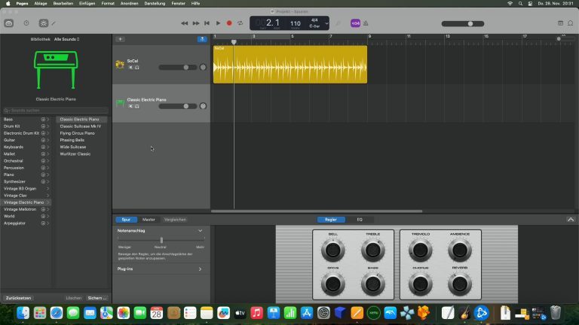579x325 pixels.
Task: Select the Classic Electric Piano track icon
Action: [x=120, y=103]
